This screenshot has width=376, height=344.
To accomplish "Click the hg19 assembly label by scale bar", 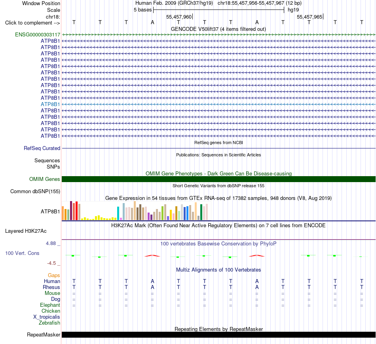I will click(293, 10).
